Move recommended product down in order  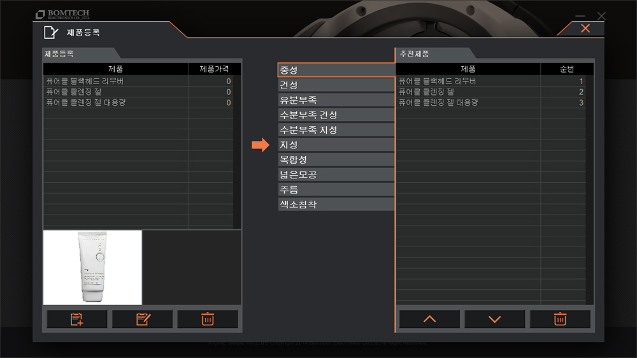pos(495,319)
